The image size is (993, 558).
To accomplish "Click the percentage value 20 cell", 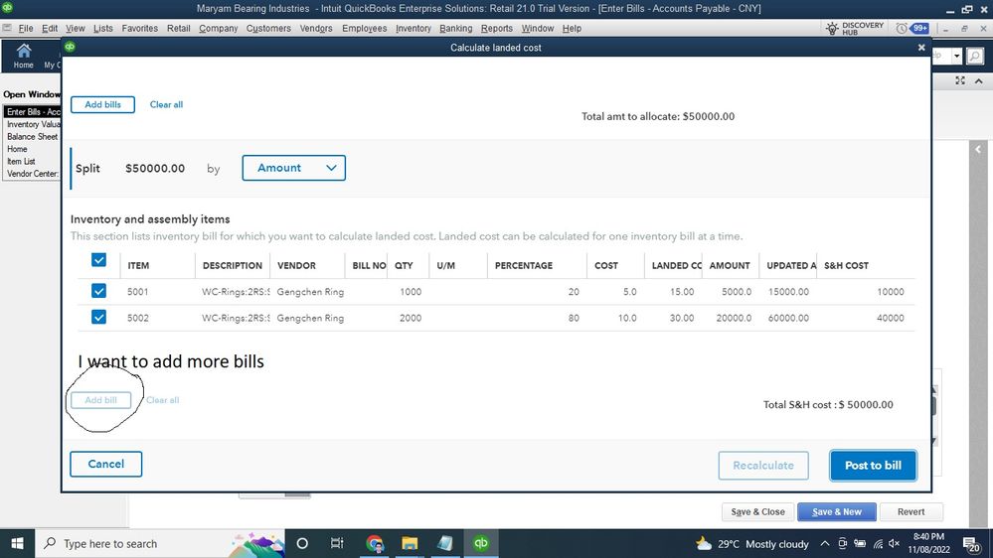I will 574,292.
